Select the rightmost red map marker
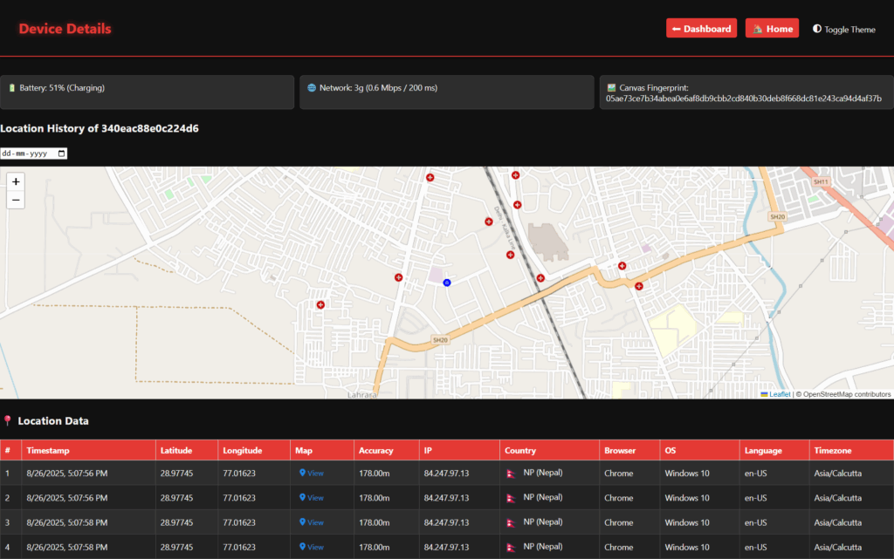 639,286
